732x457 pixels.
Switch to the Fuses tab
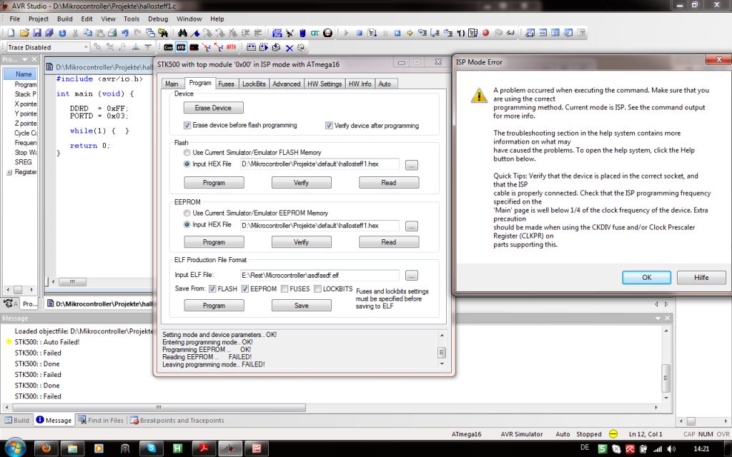click(226, 84)
